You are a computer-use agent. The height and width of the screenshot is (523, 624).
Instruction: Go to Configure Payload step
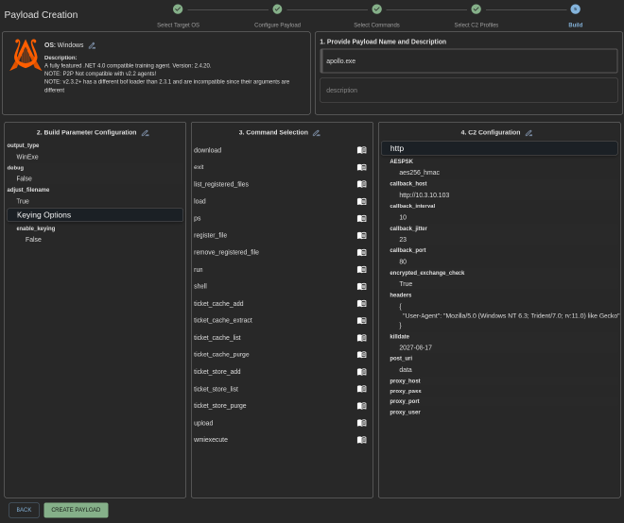277,9
